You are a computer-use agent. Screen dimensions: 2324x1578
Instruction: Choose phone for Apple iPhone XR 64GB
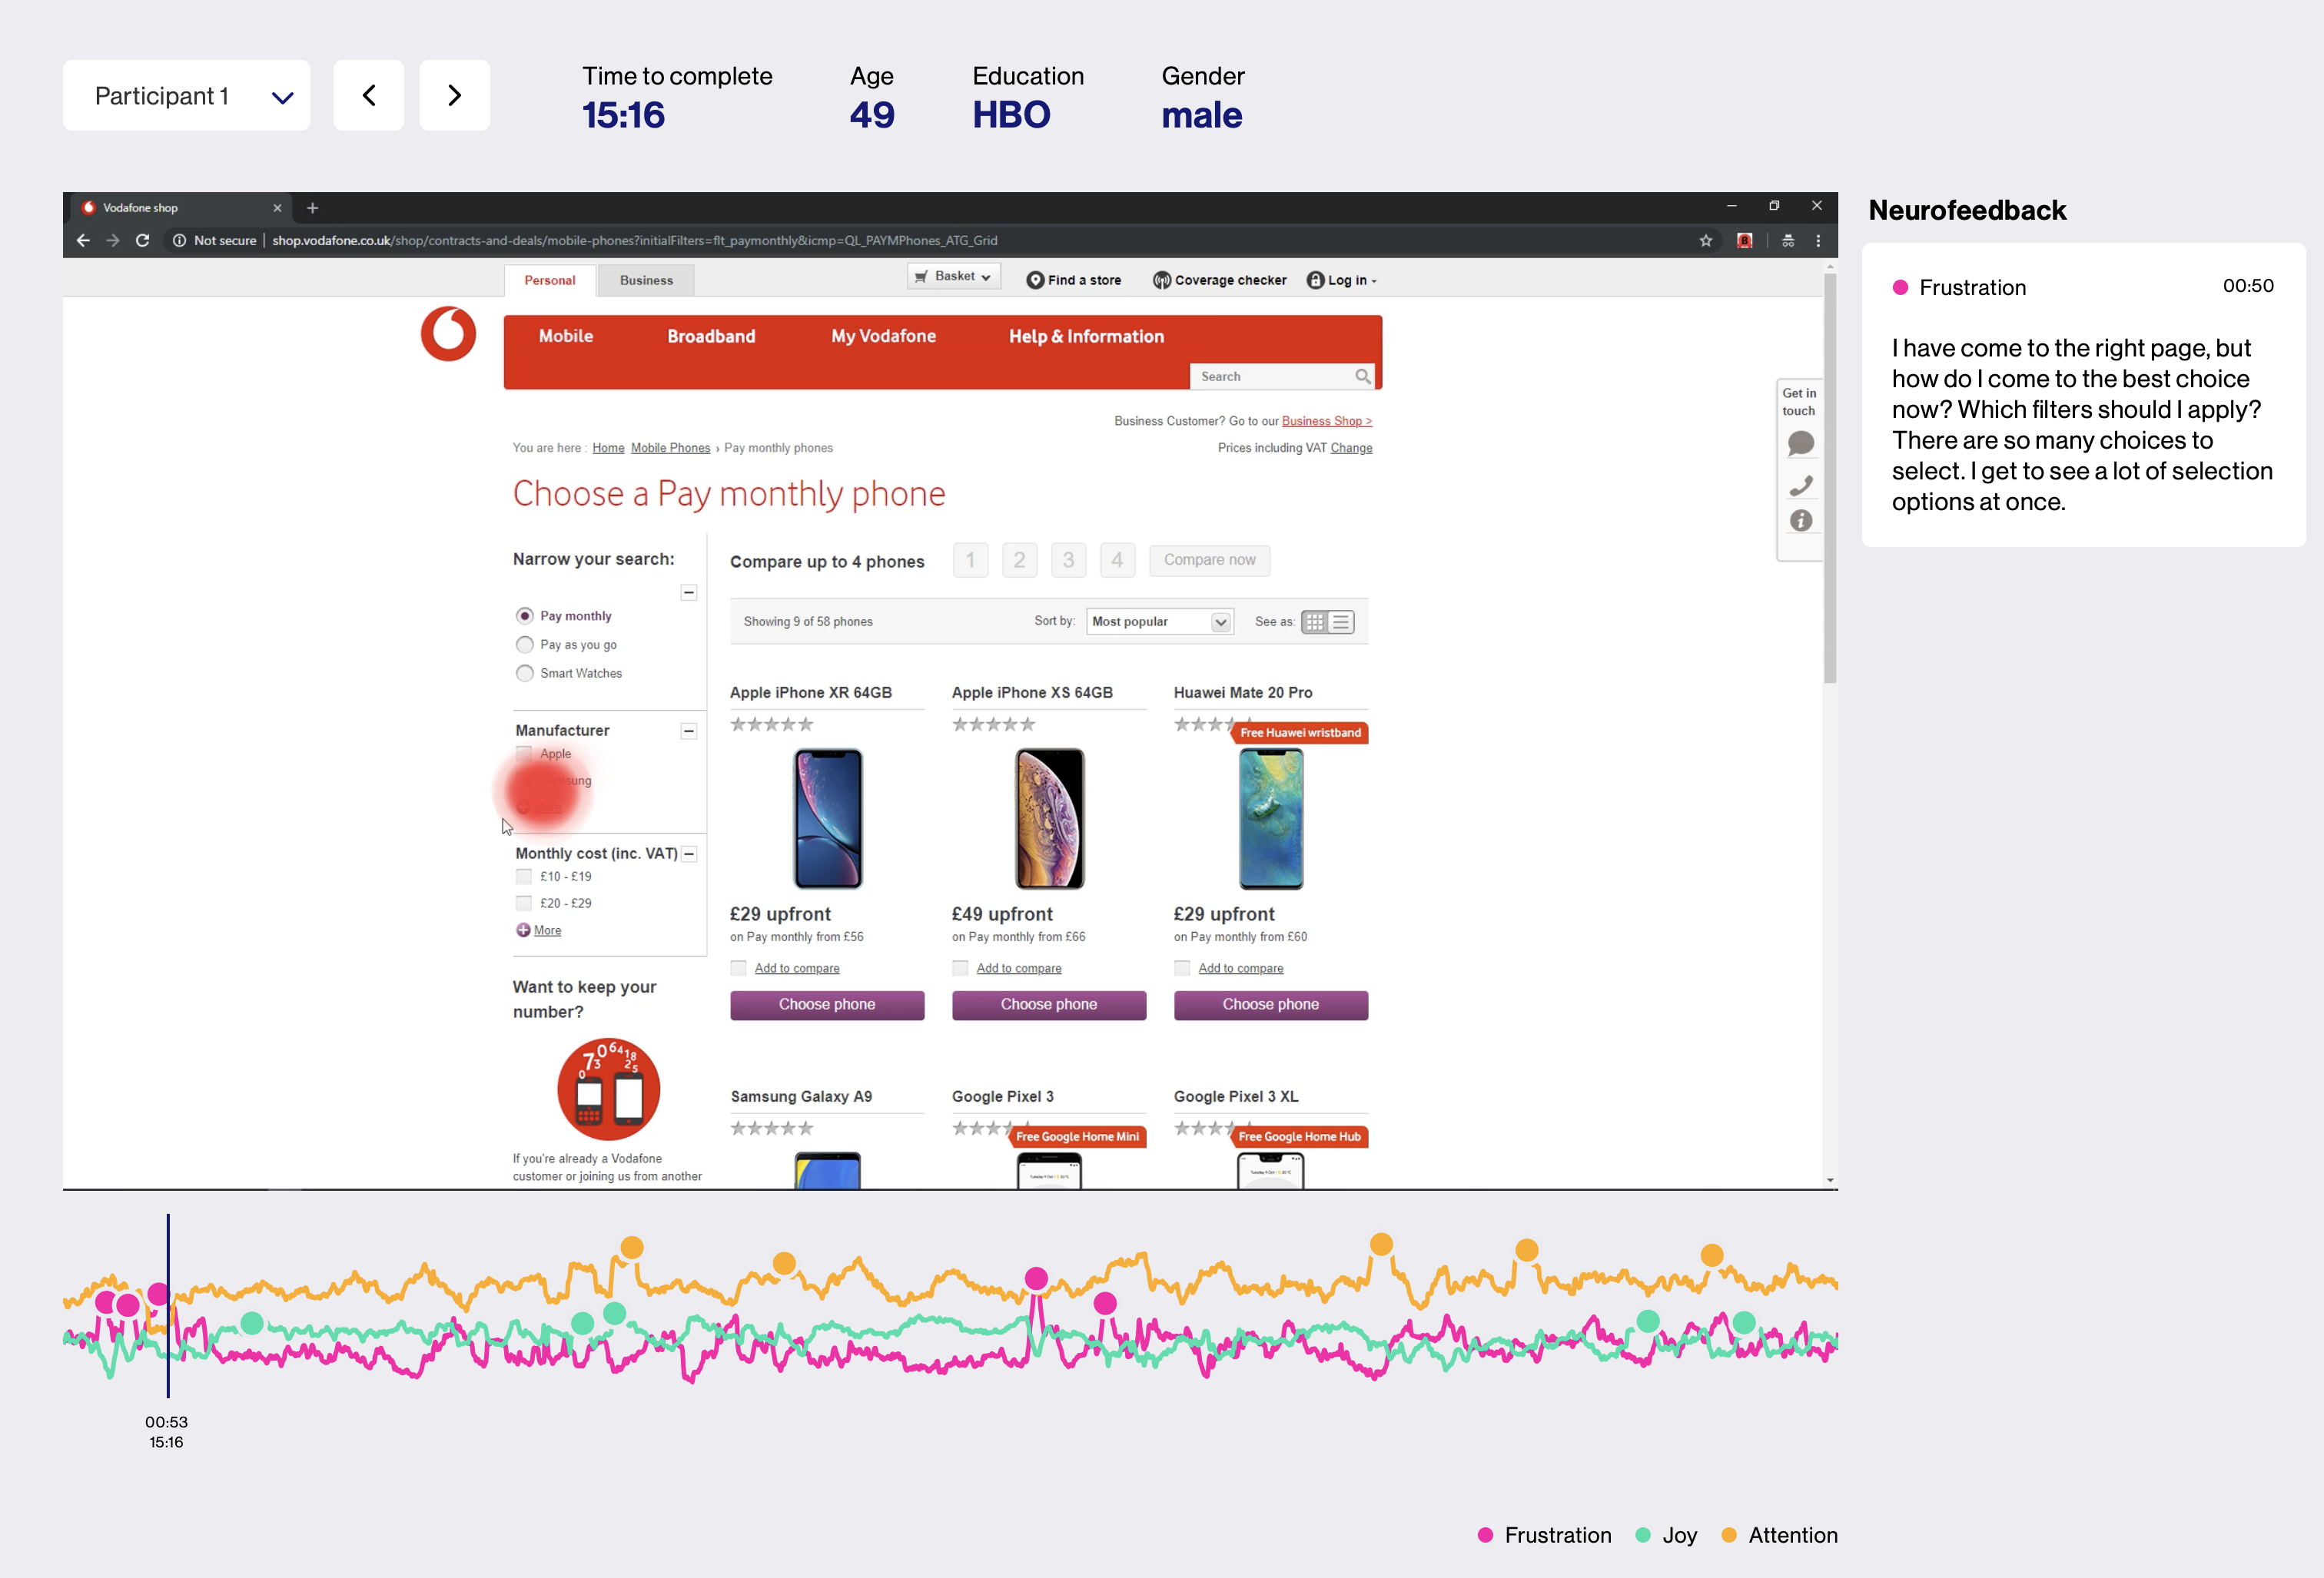[x=827, y=1006]
